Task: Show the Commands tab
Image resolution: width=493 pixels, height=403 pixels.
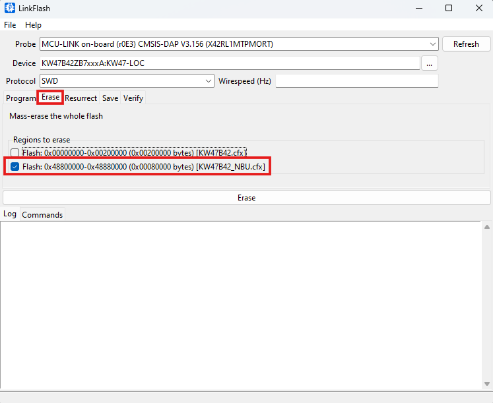Action: coord(42,214)
